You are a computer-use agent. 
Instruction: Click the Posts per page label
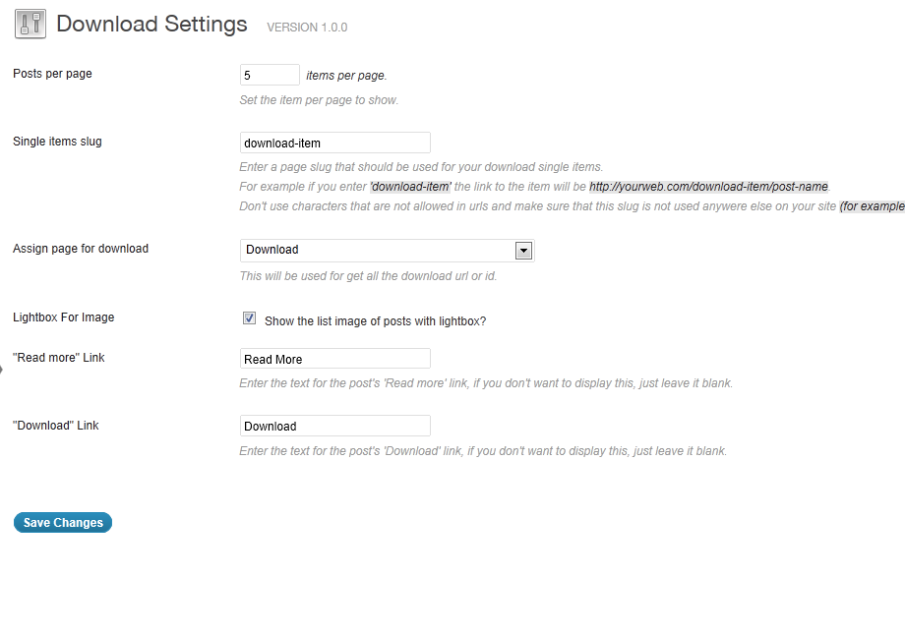(52, 74)
